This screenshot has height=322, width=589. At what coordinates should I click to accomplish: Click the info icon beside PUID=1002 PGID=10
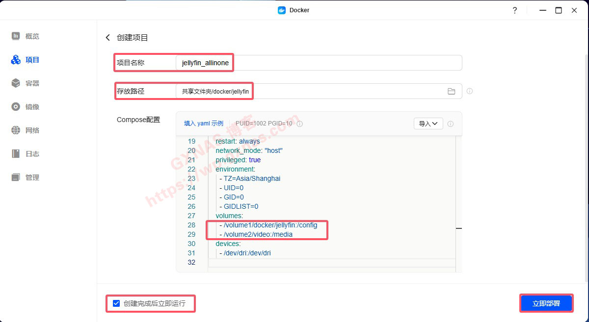pyautogui.click(x=300, y=124)
